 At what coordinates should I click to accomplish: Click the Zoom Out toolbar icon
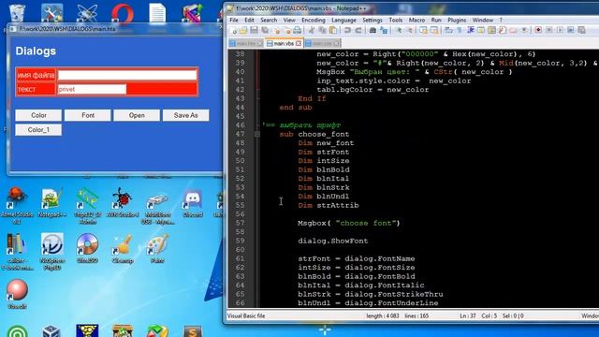click(x=409, y=30)
